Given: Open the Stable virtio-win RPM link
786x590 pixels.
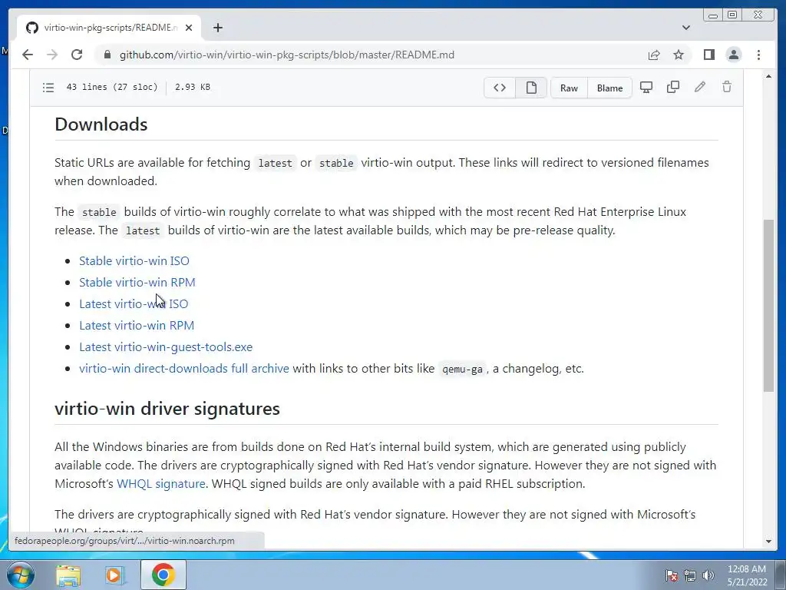Looking at the screenshot, I should (x=137, y=283).
